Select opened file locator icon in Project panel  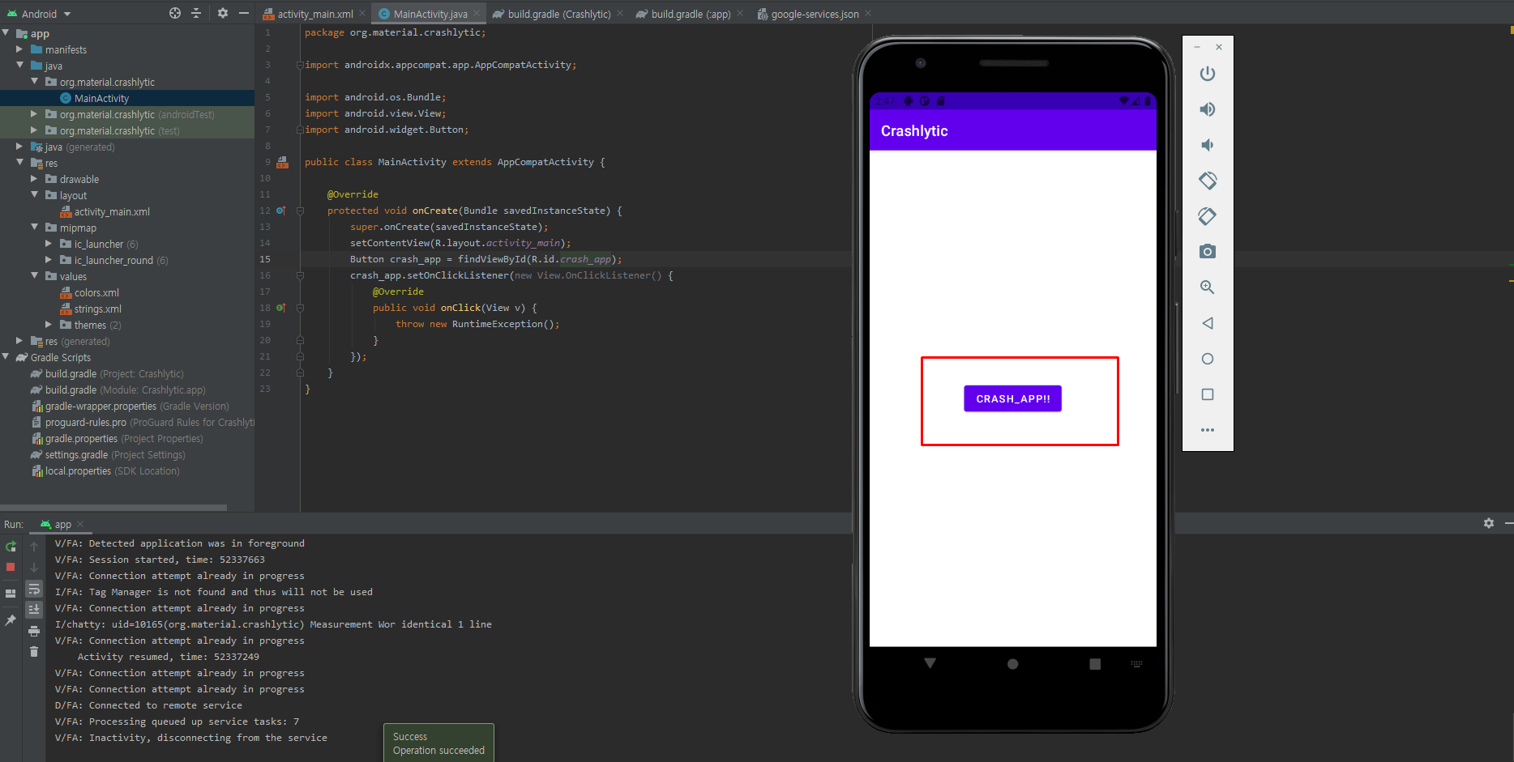click(175, 13)
